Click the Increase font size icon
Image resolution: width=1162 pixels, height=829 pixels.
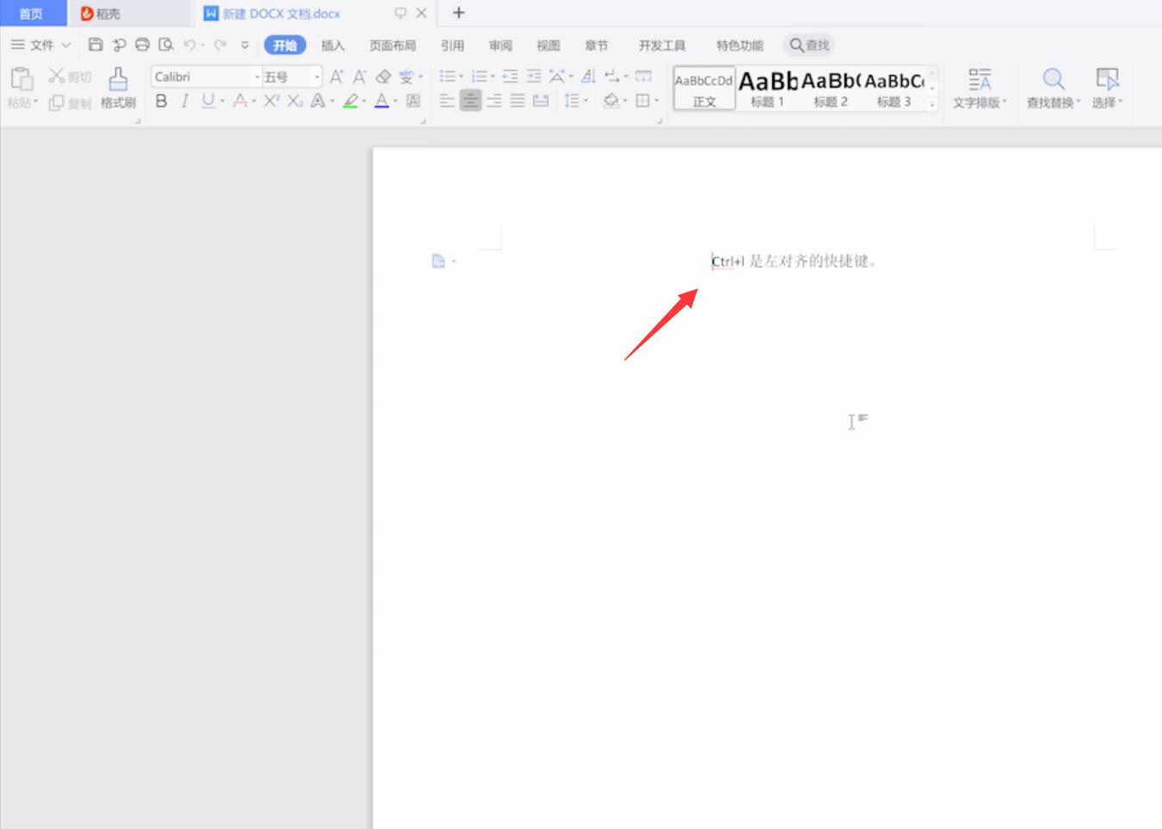tap(337, 77)
